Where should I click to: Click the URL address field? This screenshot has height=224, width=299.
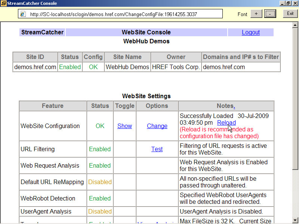(120, 14)
